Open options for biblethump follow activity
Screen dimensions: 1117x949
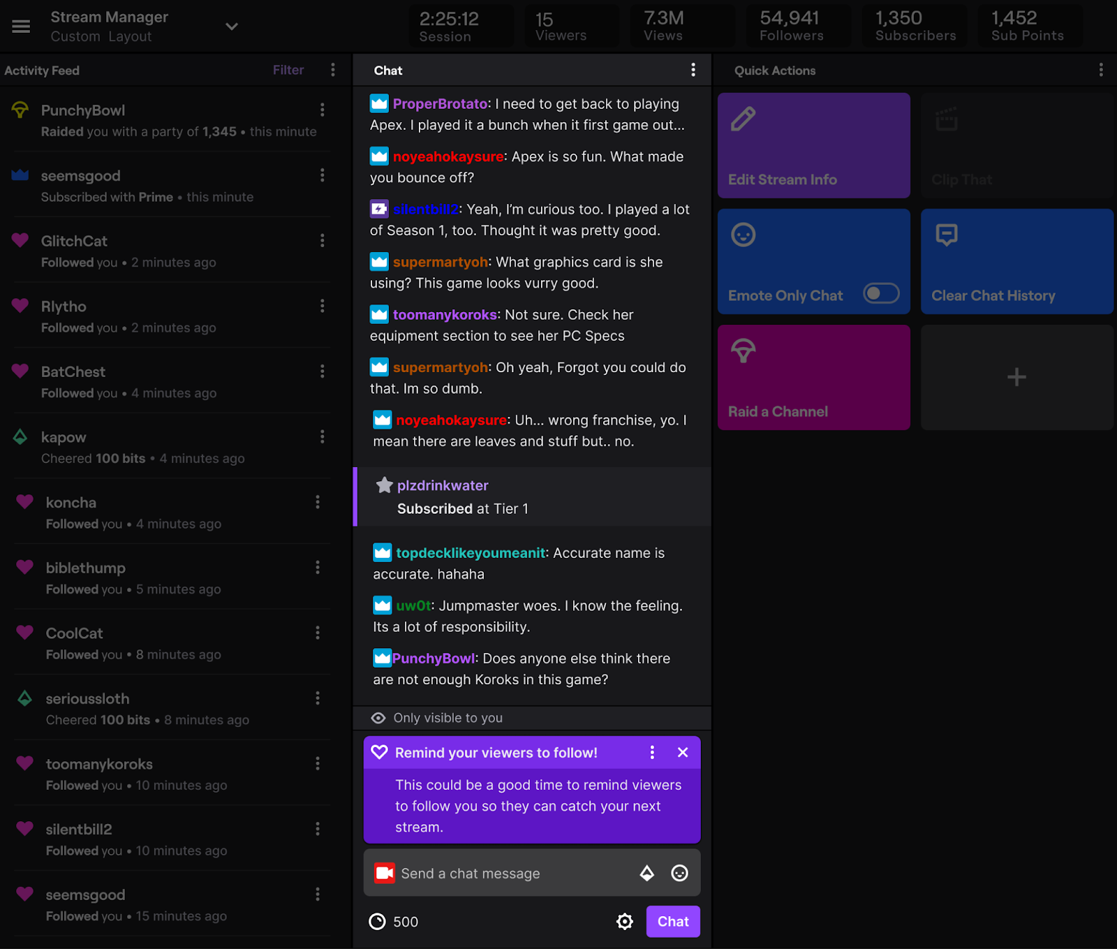pyautogui.click(x=318, y=567)
